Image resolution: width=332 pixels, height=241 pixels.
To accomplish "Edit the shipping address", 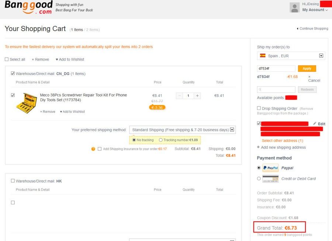I will pyautogui.click(x=319, y=124).
